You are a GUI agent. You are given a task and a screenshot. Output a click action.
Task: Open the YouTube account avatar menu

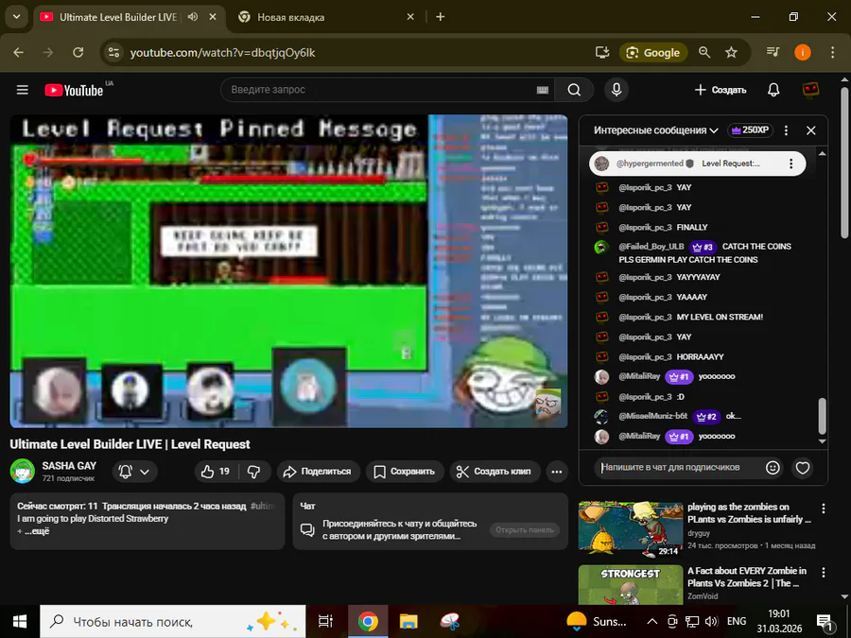click(x=810, y=90)
